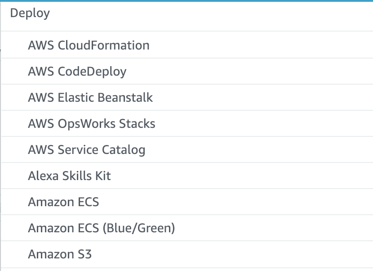Click the OpsWorks Stacks list row

(92, 123)
